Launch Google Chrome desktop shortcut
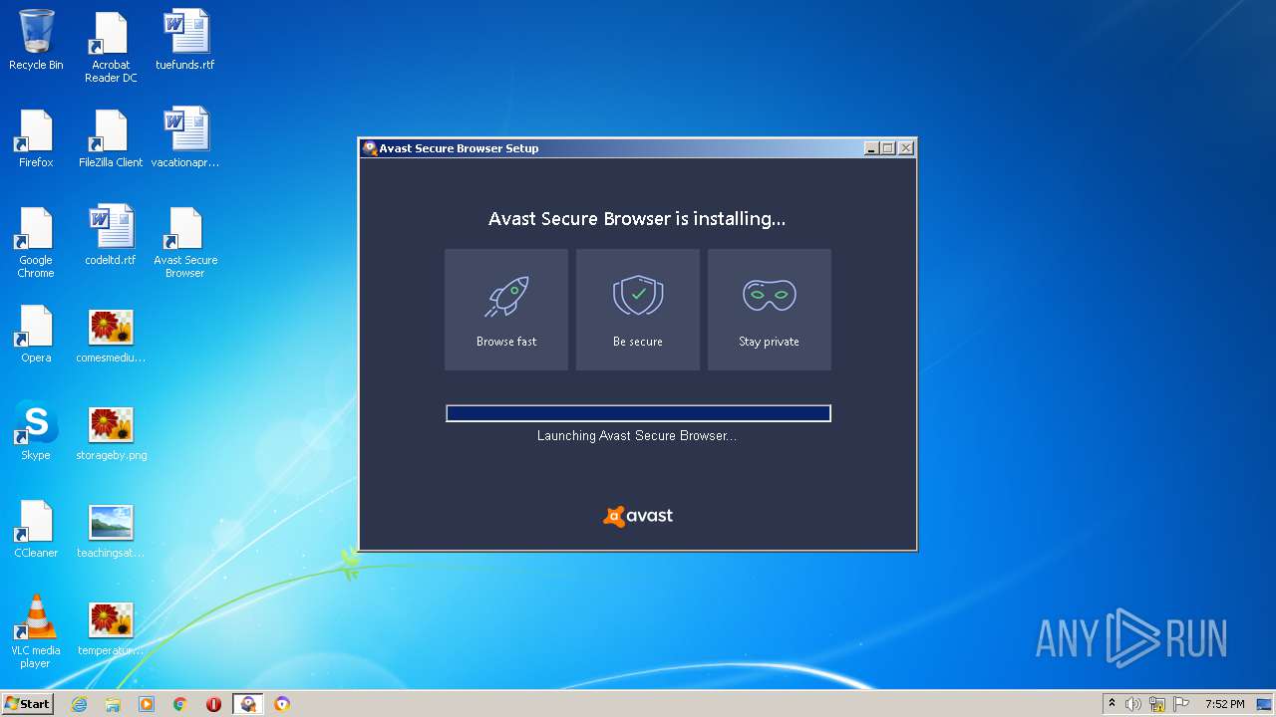Screen dimensions: 1276x717 [36, 242]
